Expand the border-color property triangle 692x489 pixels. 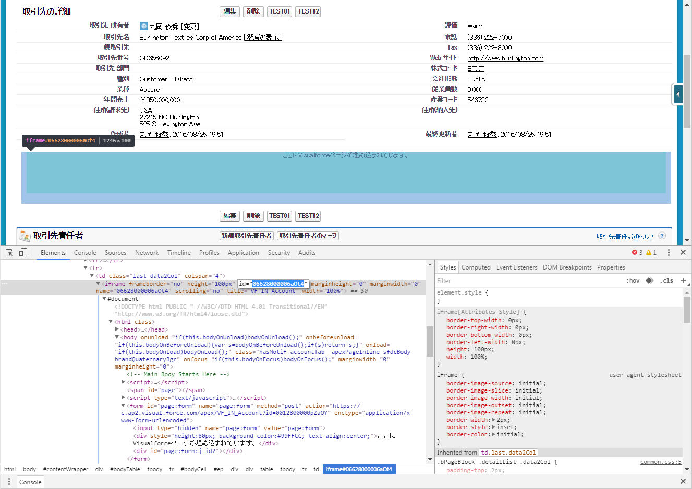point(493,434)
